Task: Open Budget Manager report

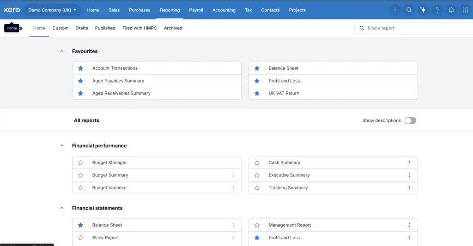Action: point(109,162)
